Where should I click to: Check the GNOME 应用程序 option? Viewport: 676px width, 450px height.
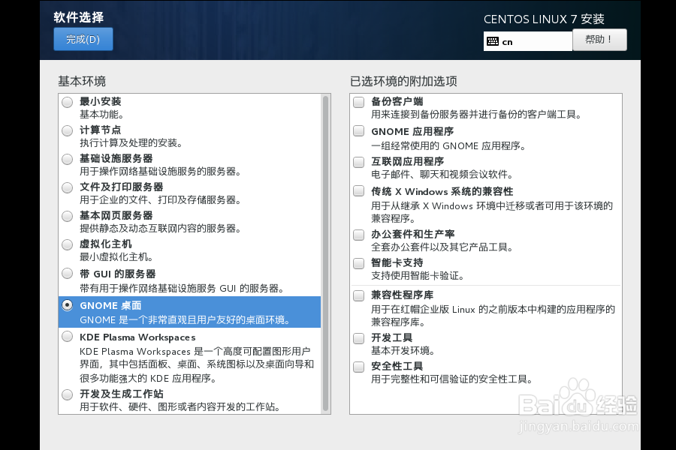[358, 133]
